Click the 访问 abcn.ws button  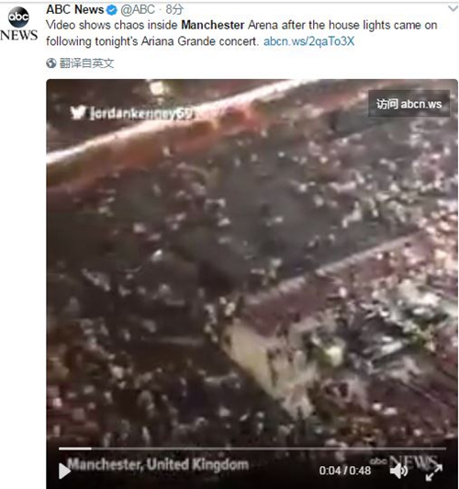point(409,104)
